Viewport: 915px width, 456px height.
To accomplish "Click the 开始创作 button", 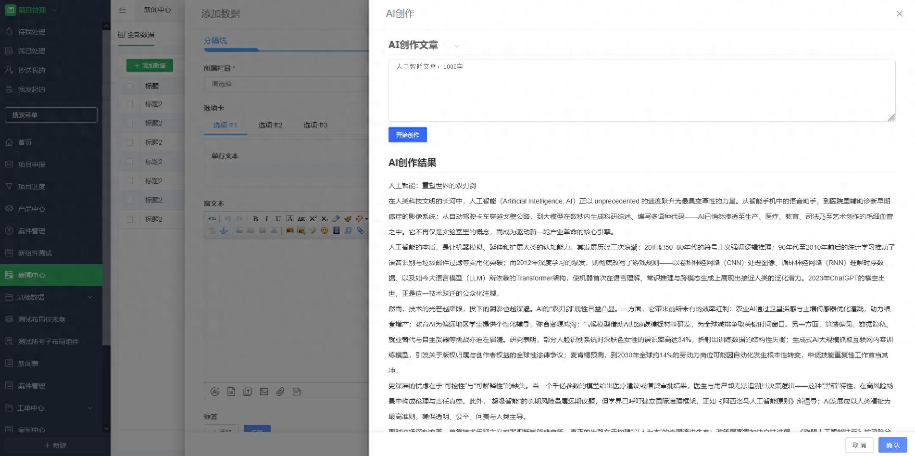I will (x=407, y=135).
